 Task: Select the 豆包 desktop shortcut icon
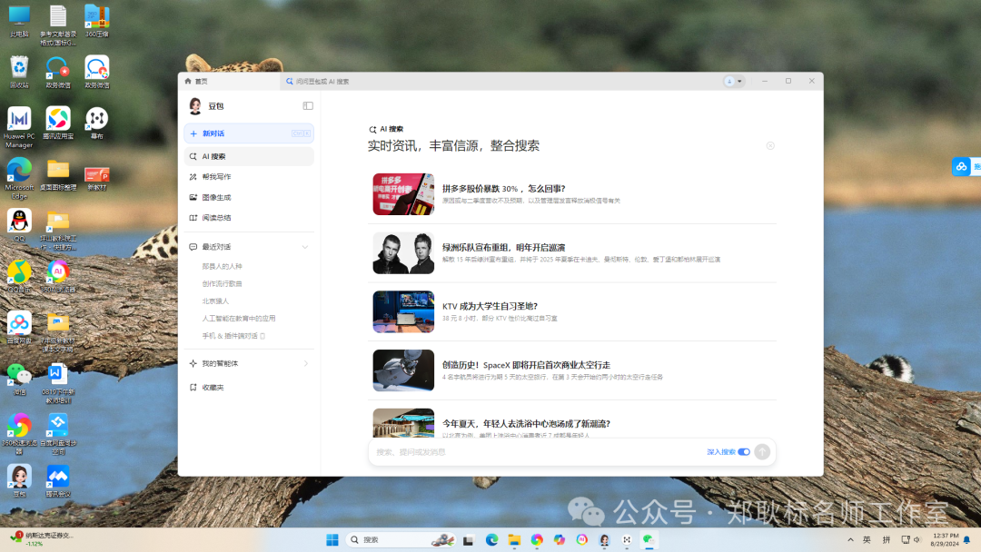point(19,481)
